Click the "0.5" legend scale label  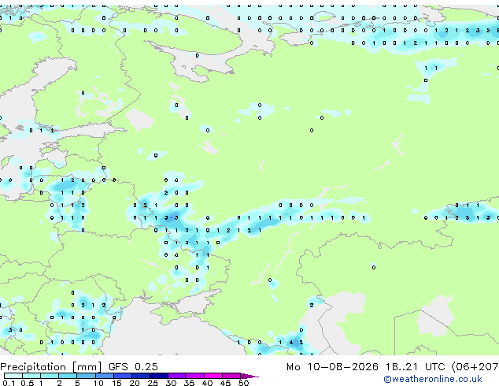pos(28,383)
